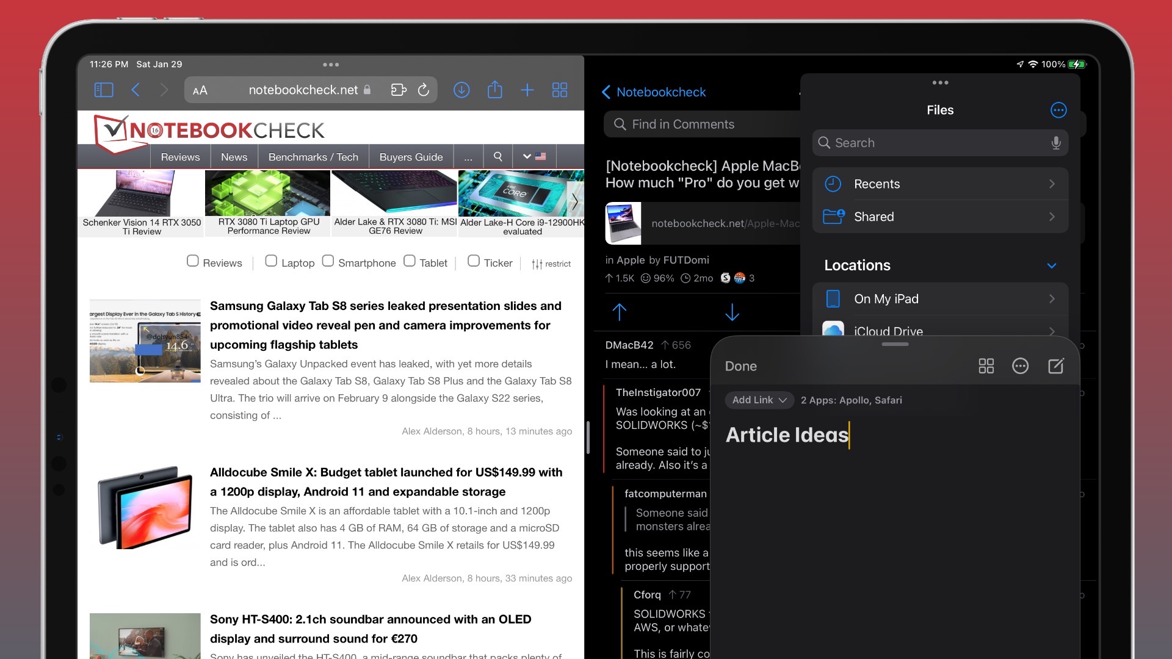Image resolution: width=1172 pixels, height=659 pixels.
Task: Open Alldocube tablet article thumbnail
Action: point(145,508)
